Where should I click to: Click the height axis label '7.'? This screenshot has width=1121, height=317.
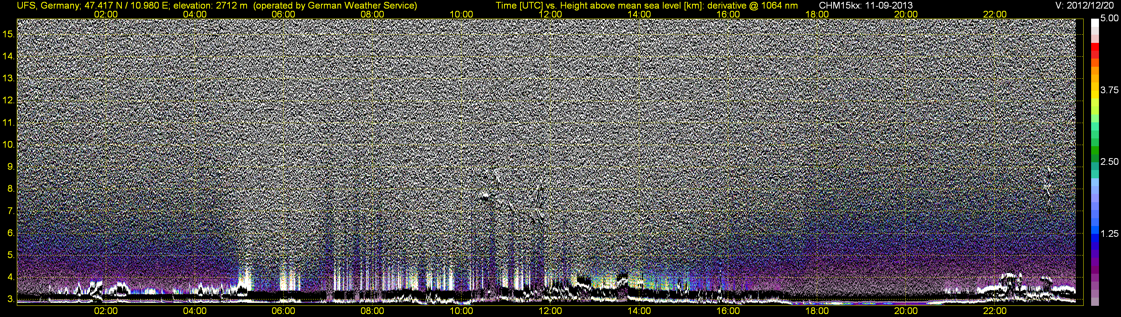[10, 211]
